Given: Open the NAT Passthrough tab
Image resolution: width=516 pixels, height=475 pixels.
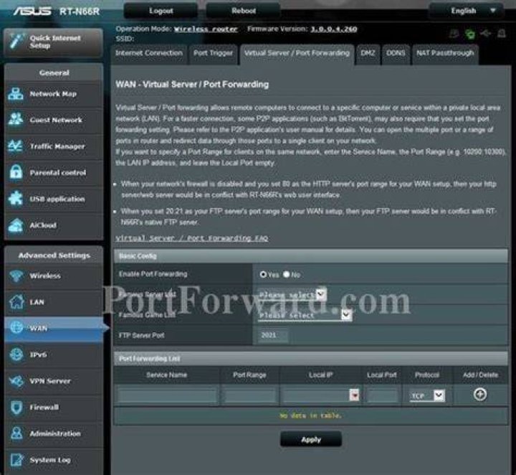Looking at the screenshot, I should 445,53.
